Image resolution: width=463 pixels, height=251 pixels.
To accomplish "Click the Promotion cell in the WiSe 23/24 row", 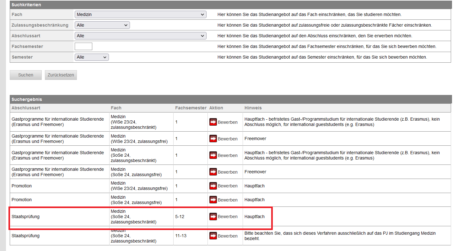I will pyautogui.click(x=22, y=186).
